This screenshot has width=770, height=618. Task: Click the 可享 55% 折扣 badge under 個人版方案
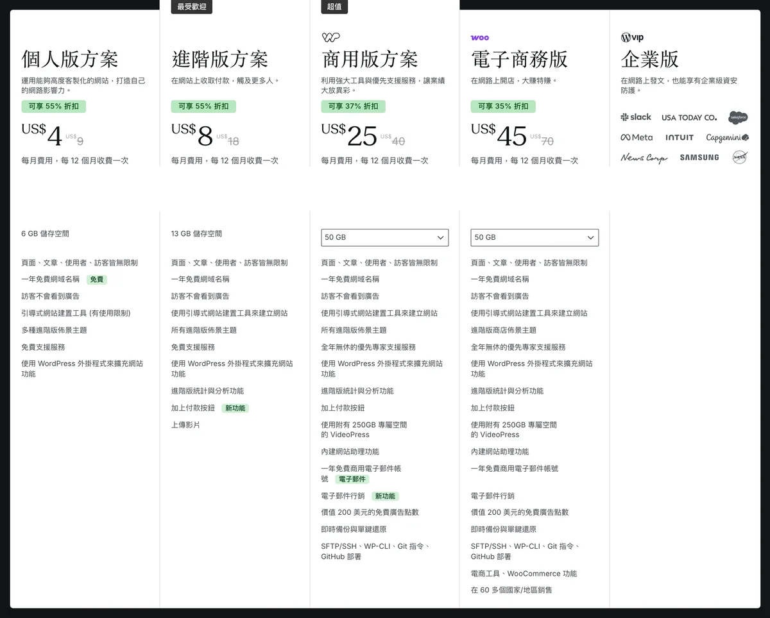pyautogui.click(x=53, y=106)
